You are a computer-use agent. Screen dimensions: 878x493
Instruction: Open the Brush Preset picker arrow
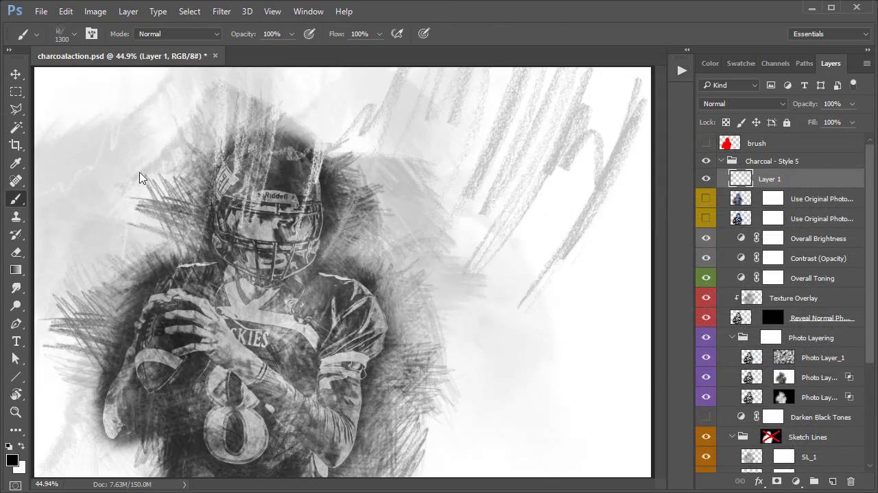tap(74, 34)
